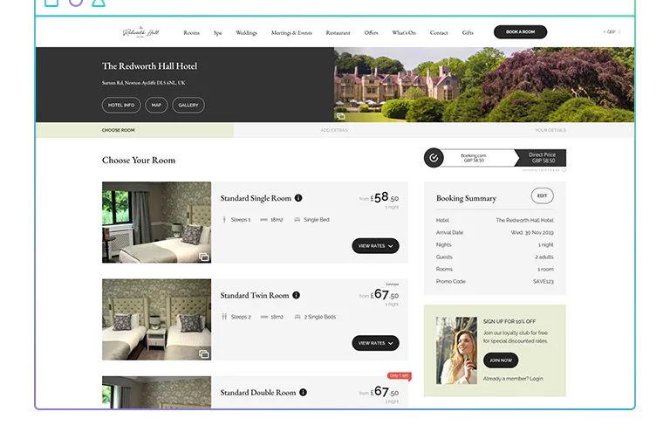
Task: Navigate to Offers
Action: point(371,32)
